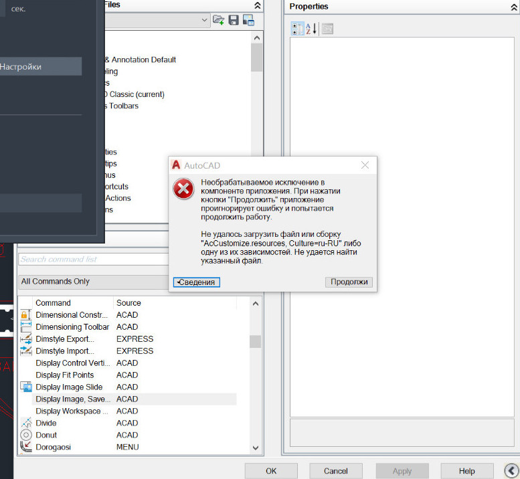Click the Продолжить button
The height and width of the screenshot is (479, 520).
(x=349, y=282)
